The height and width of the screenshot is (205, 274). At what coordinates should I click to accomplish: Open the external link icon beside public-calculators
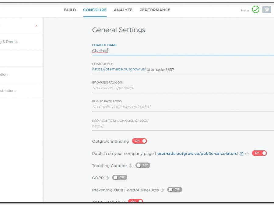tap(241, 154)
